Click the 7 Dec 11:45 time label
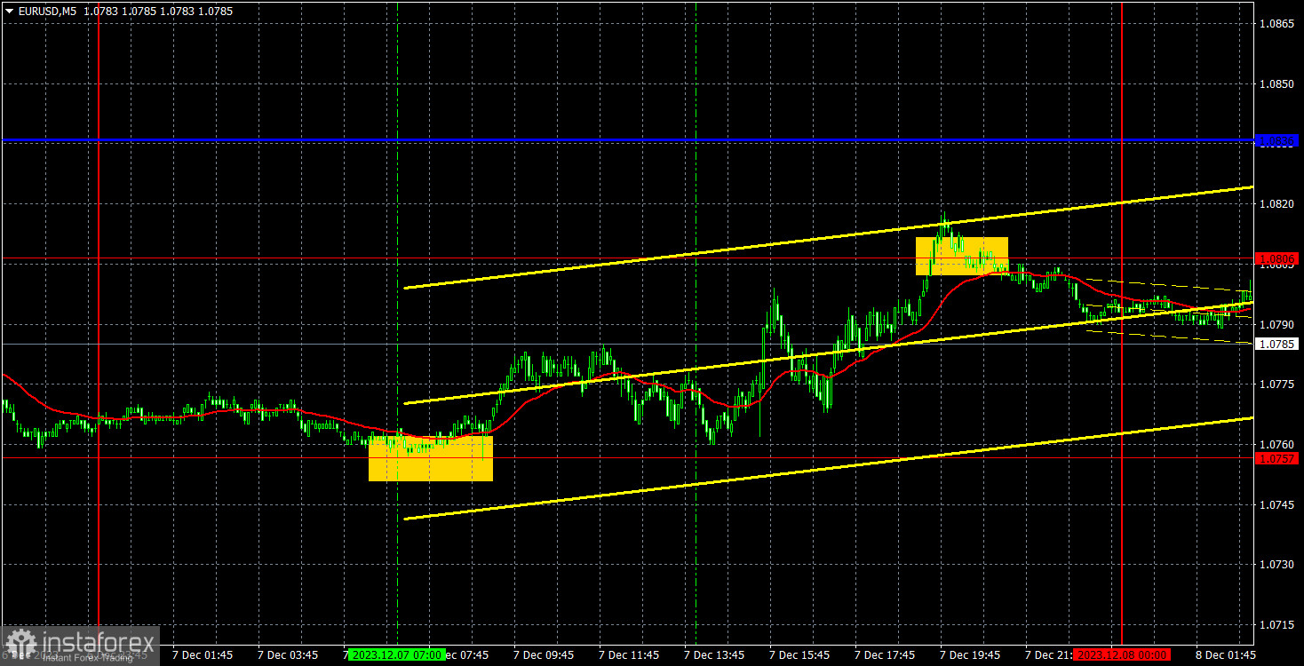 tap(630, 654)
